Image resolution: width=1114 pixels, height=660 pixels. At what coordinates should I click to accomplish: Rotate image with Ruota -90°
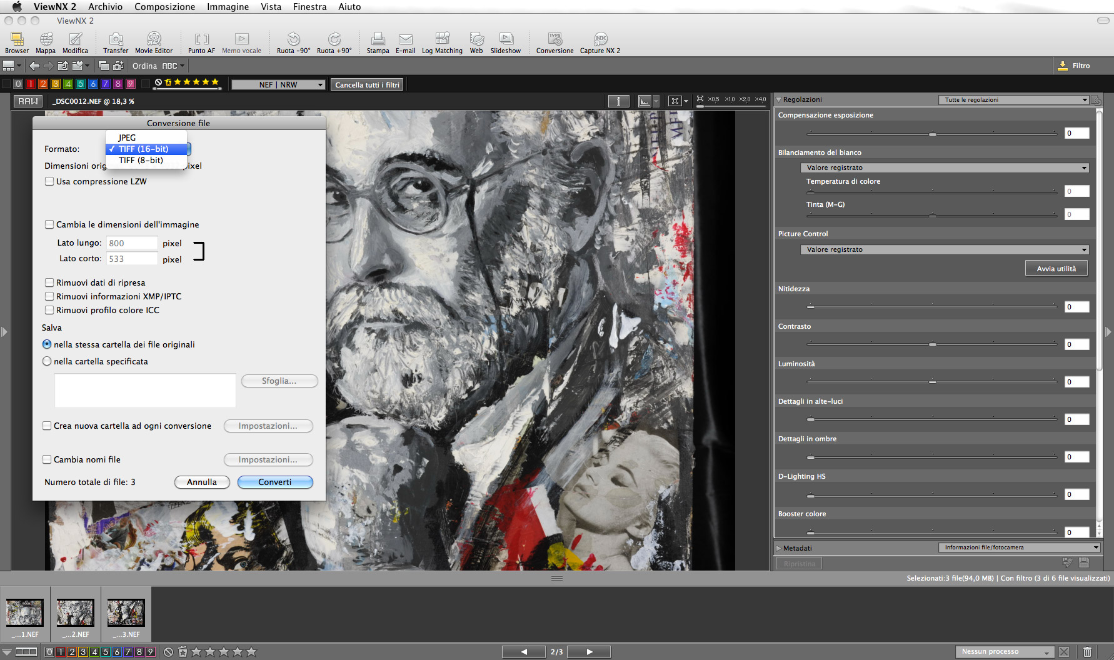[293, 42]
